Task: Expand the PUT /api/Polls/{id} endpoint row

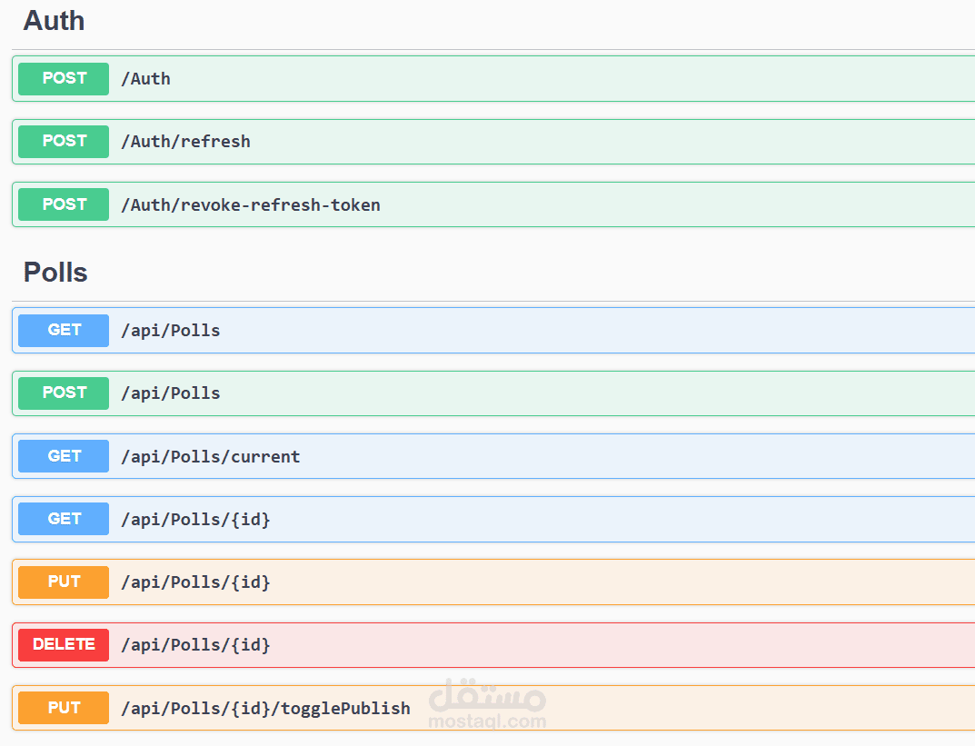Action: tap(545, 582)
